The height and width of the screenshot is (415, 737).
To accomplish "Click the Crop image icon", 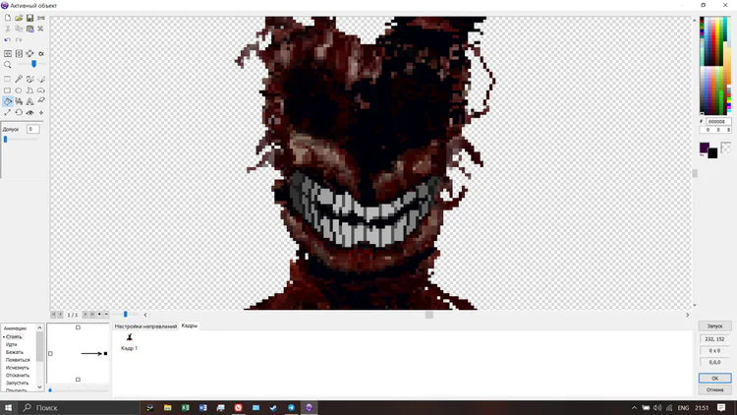I will pos(29,54).
